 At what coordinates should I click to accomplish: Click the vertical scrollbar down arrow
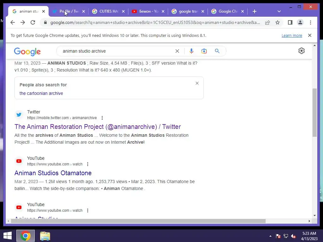pyautogui.click(x=314, y=216)
